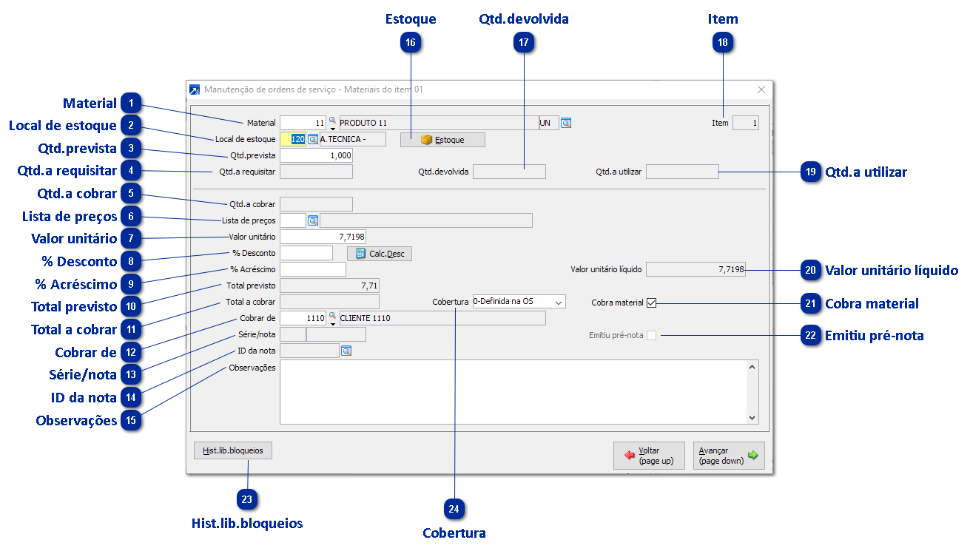The width and height of the screenshot is (970, 554).
Task: Click the nota number field after Série
Action: [336, 334]
